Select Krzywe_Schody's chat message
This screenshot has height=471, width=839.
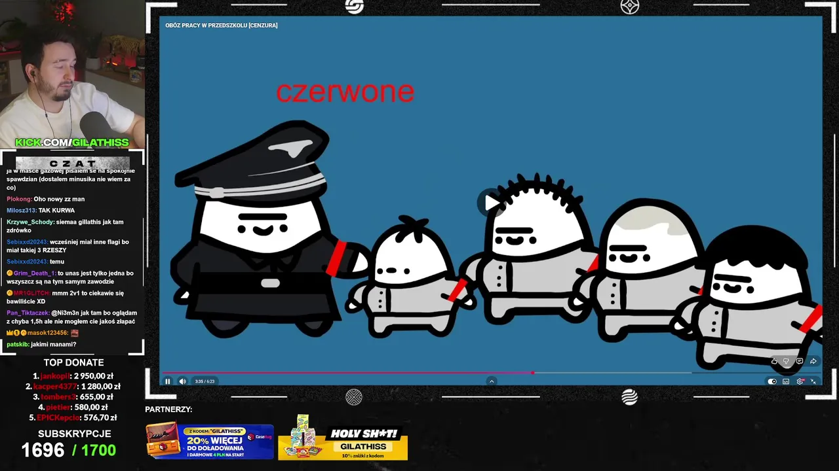[x=65, y=226]
